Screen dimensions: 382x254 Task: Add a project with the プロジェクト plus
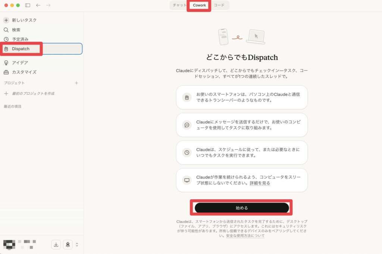coord(76,83)
